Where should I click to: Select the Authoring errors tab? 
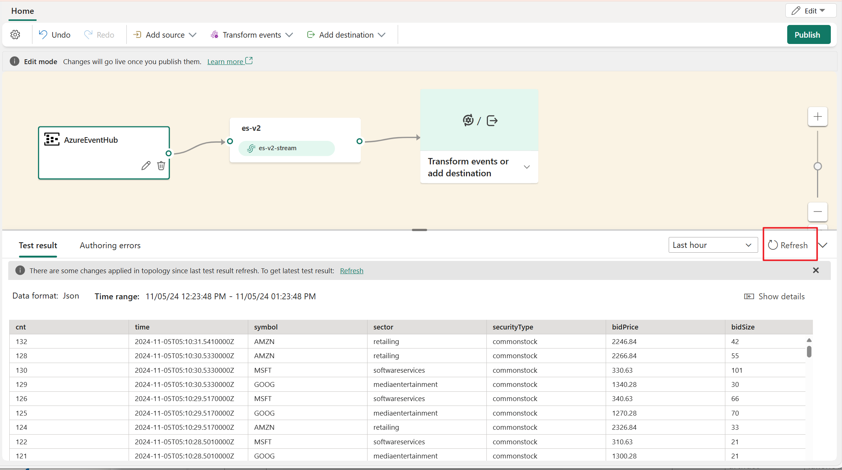point(110,245)
